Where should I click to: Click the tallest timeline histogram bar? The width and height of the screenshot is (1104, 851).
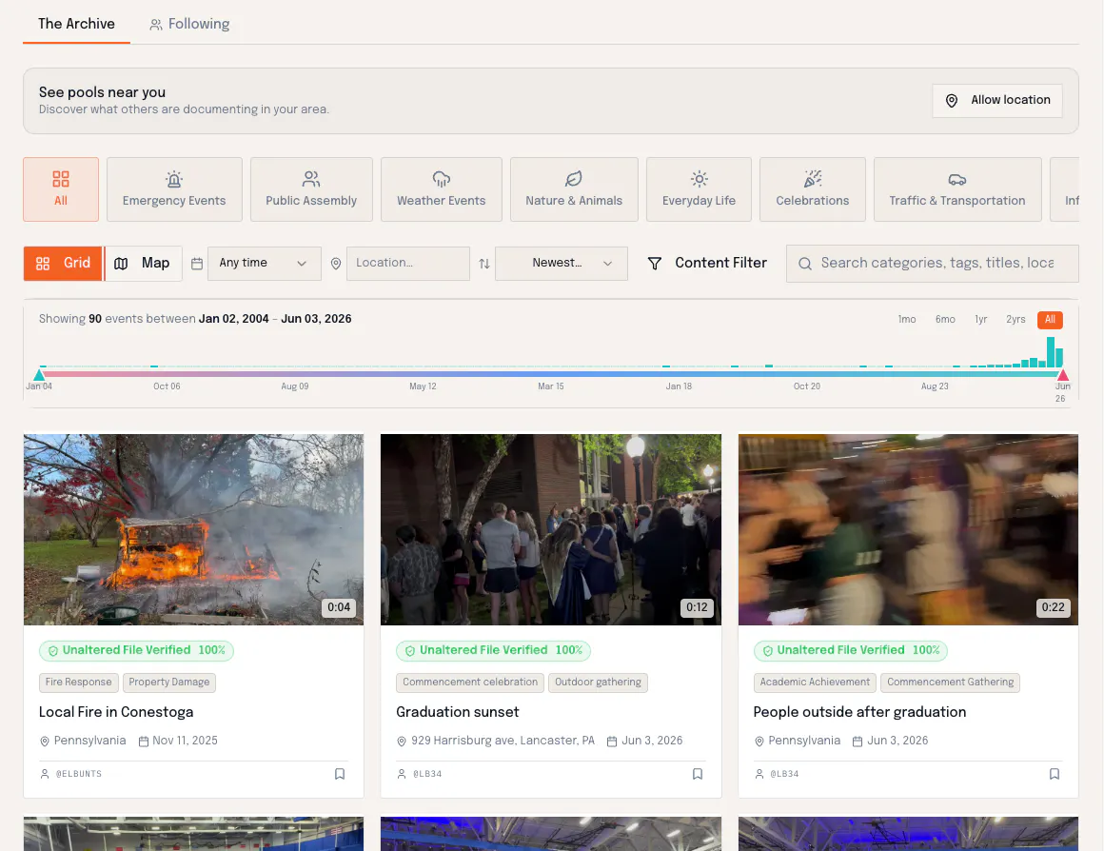point(1051,351)
